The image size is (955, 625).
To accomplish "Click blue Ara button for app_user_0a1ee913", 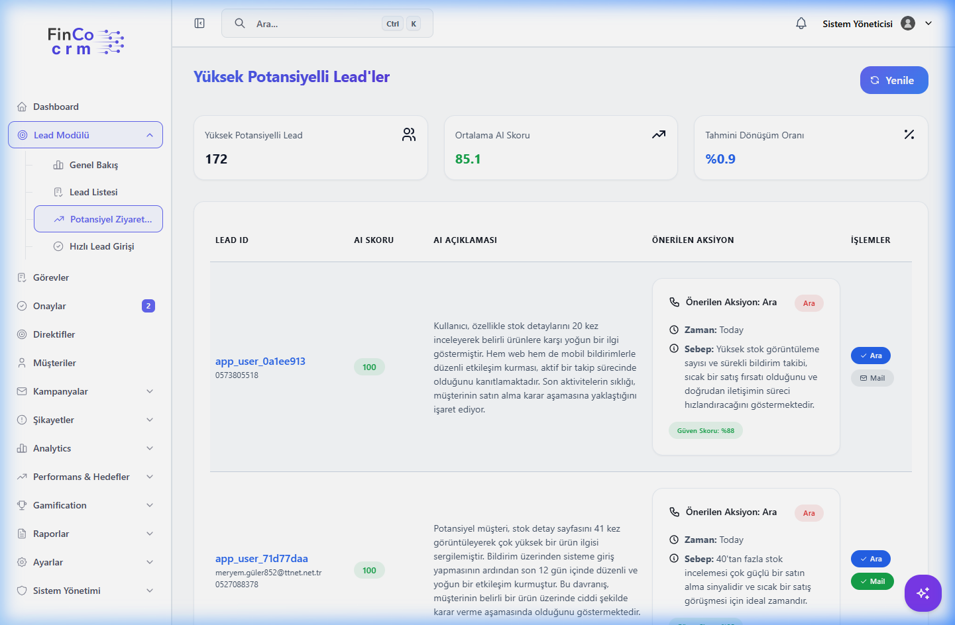I will coord(871,356).
